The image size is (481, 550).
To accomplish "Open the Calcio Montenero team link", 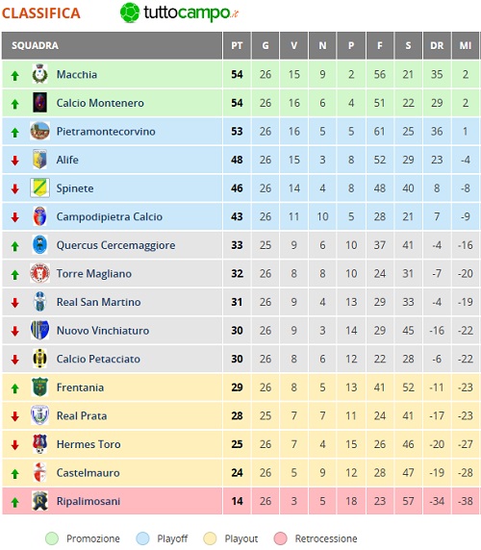I will pos(100,103).
